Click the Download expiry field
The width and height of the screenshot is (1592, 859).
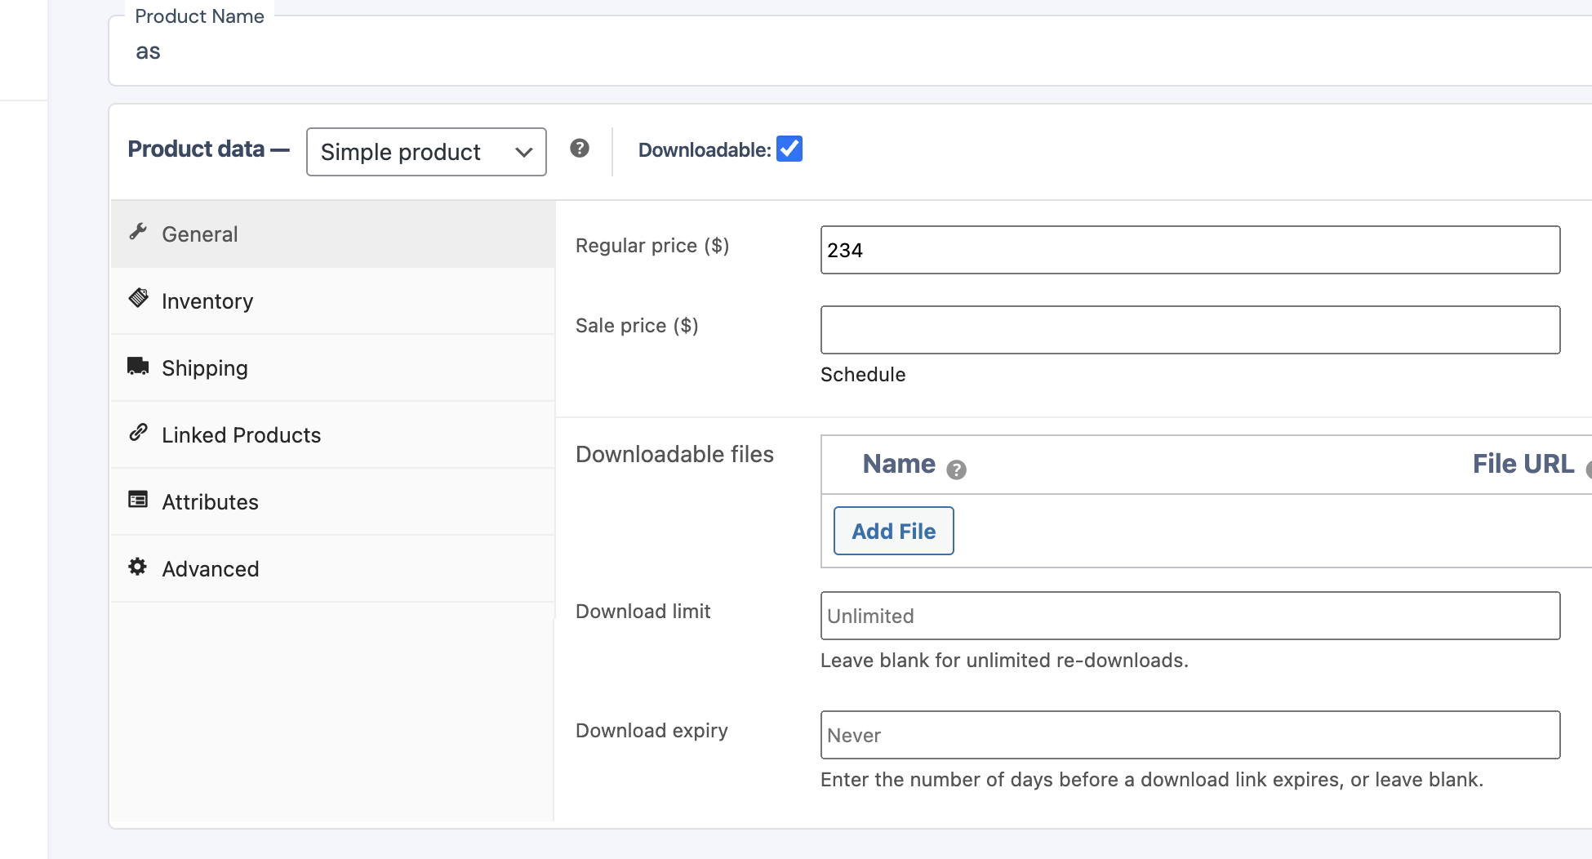click(x=1190, y=735)
